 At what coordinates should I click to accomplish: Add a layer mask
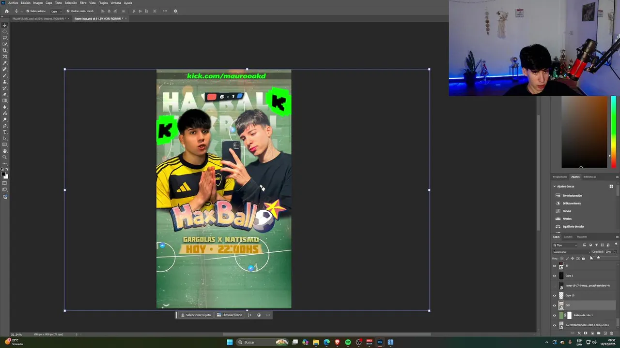tap(585, 333)
